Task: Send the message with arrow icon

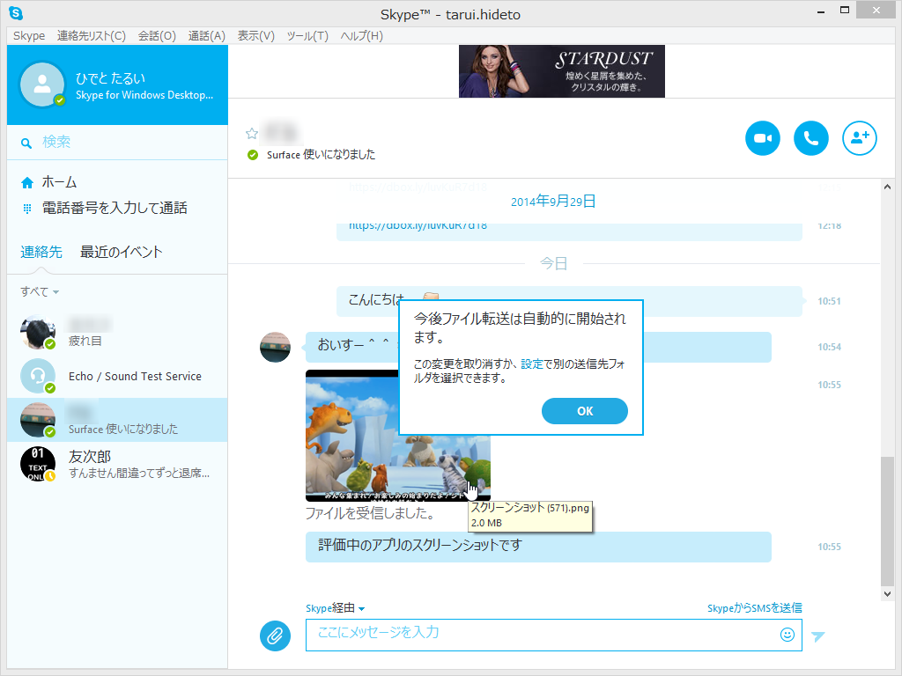Action: click(x=818, y=636)
